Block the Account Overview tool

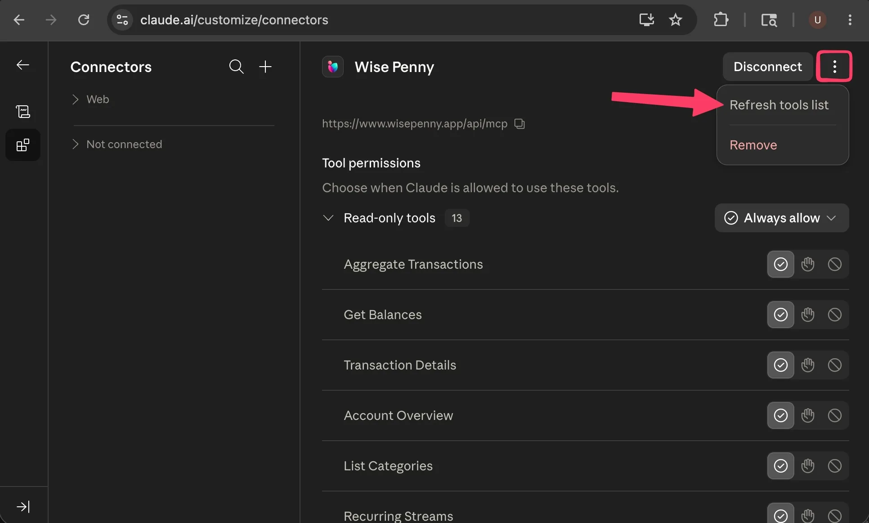click(x=835, y=415)
